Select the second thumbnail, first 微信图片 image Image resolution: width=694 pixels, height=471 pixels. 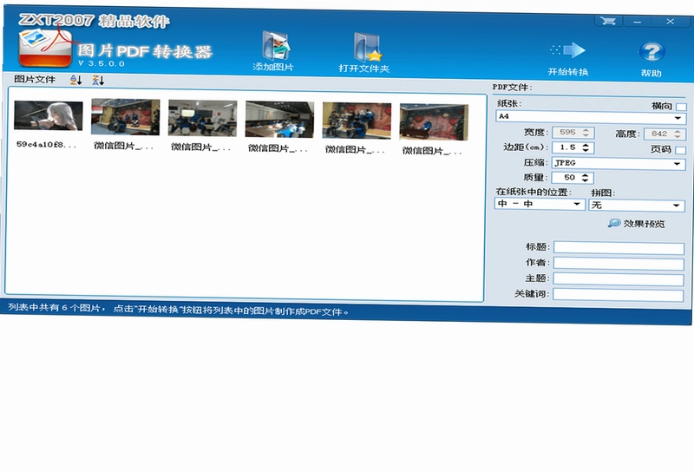coord(125,117)
